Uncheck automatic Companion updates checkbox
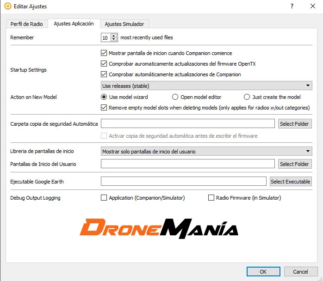 pyautogui.click(x=104, y=74)
